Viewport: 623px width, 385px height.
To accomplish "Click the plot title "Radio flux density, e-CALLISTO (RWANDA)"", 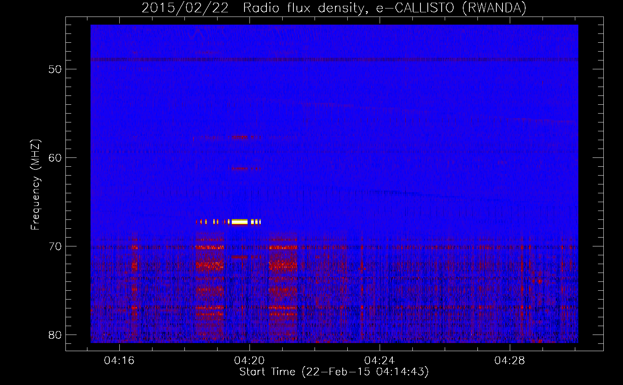I will [x=385, y=8].
